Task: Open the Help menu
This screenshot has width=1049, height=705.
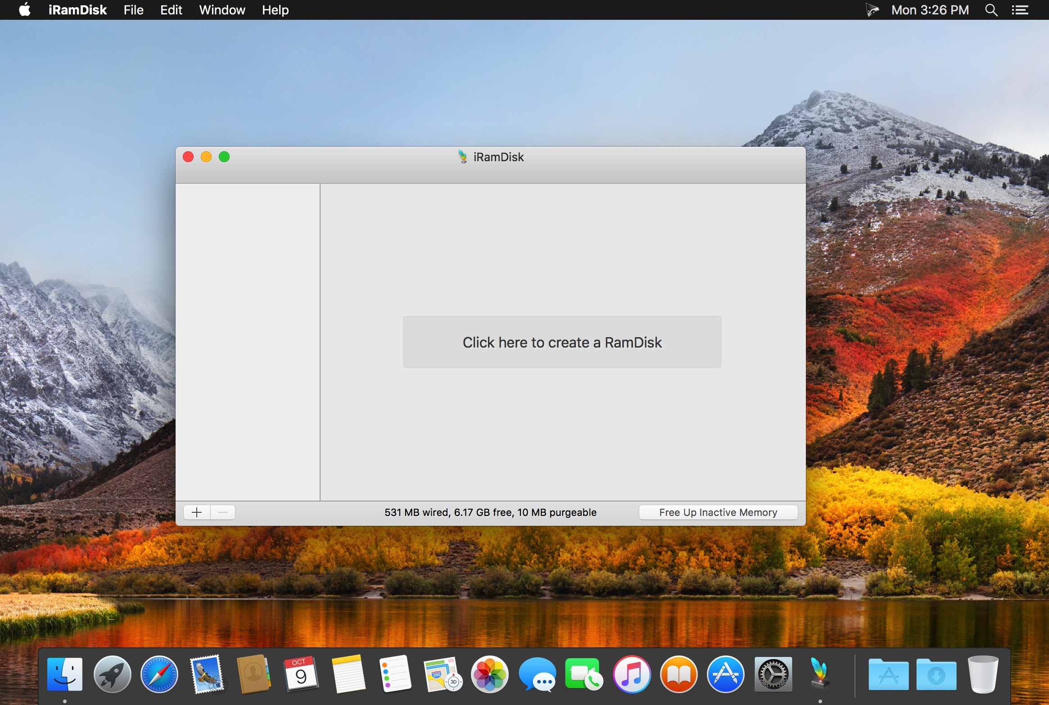Action: coord(276,10)
